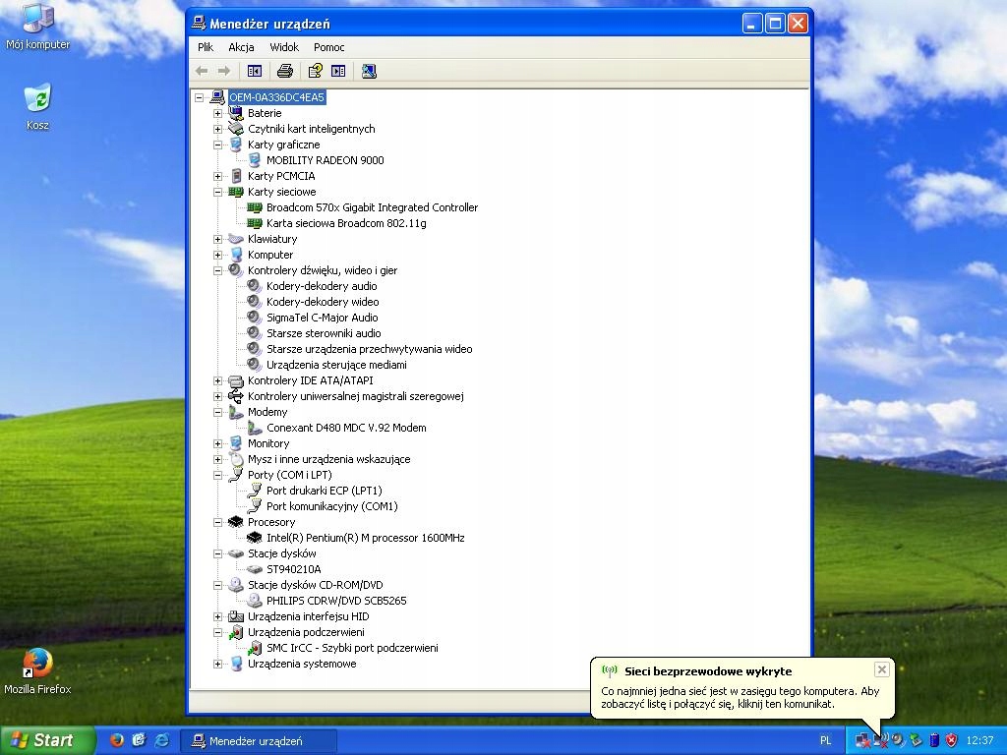
Task: Click the Safely Remove Hardware tray icon
Action: pyautogui.click(x=917, y=741)
